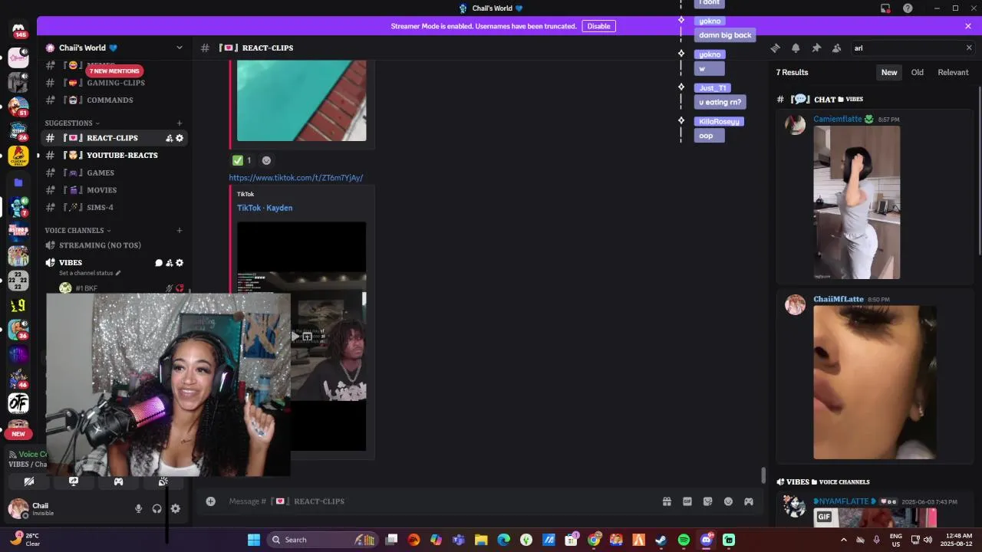This screenshot has height=552, width=982.
Task: Sort search results by New
Action: pyautogui.click(x=889, y=72)
